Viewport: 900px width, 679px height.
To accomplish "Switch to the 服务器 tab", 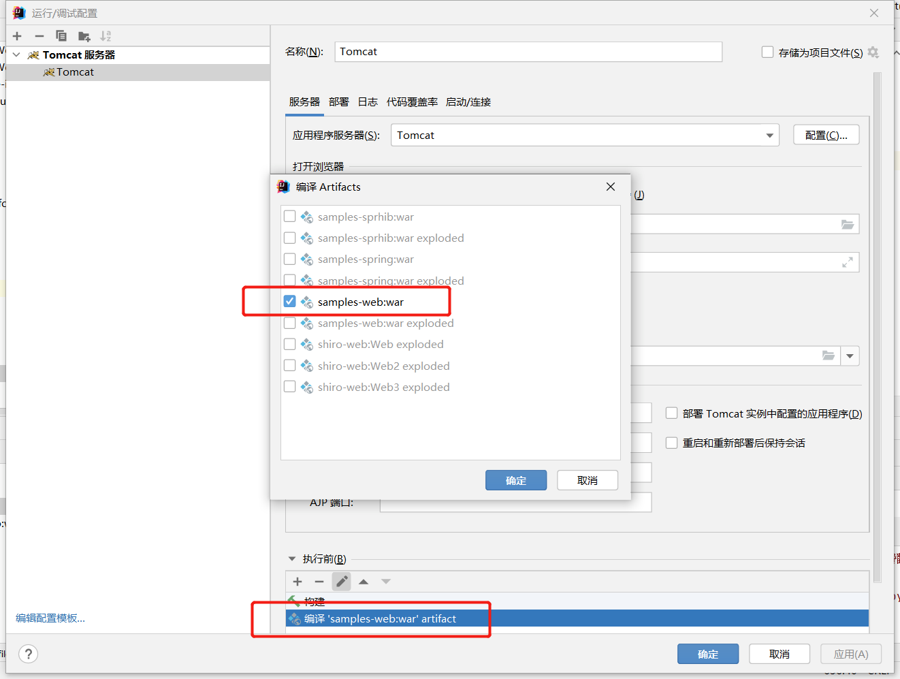I will pos(304,102).
